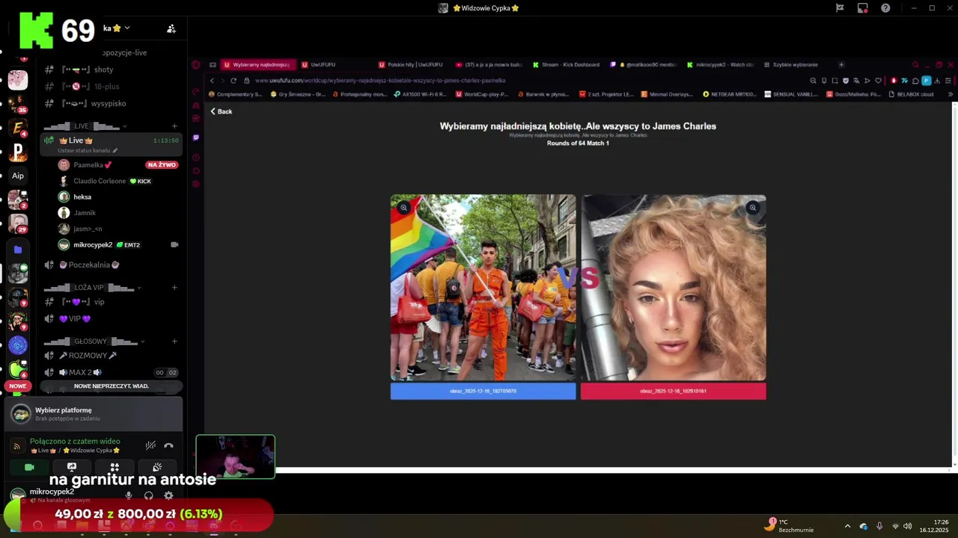Open blue folder in server list
Viewport: 958px width, 538px height.
tap(18, 250)
